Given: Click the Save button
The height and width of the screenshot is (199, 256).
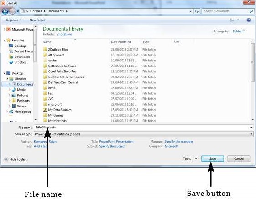Looking at the screenshot, I should point(213,158).
